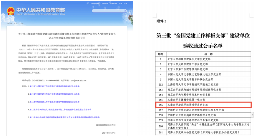The width and height of the screenshot is (254, 138).
Task: Open attachment 5 延长建设期 list
Action: coord(64,117)
